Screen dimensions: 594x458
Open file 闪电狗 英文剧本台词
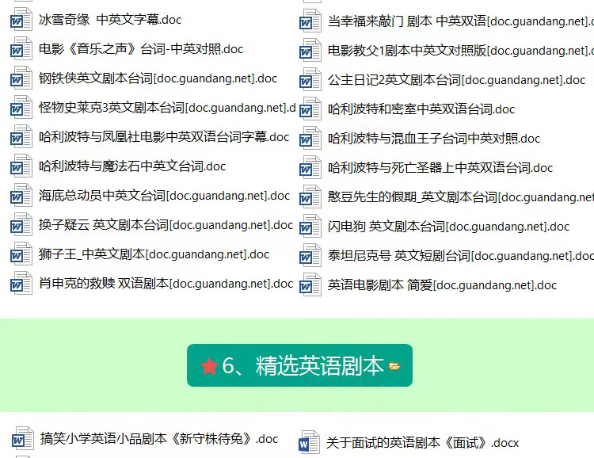448,227
